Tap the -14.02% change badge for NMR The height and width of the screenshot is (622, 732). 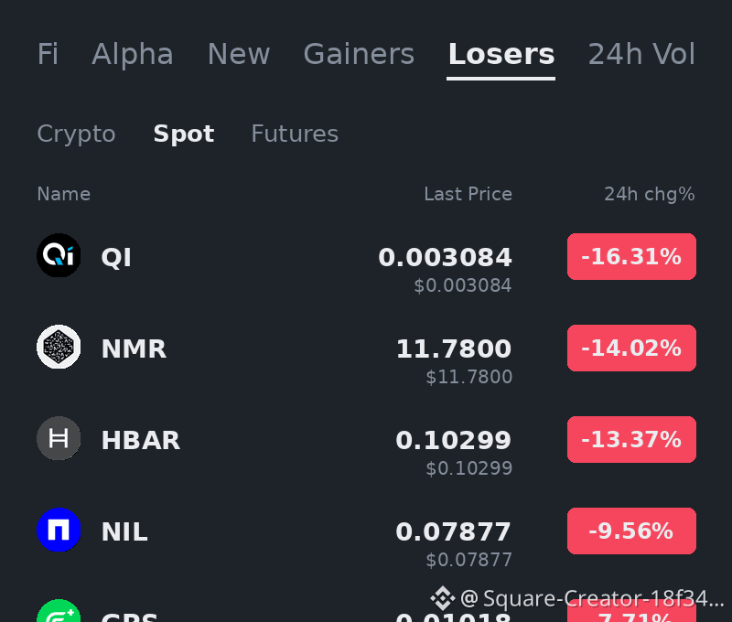631,349
